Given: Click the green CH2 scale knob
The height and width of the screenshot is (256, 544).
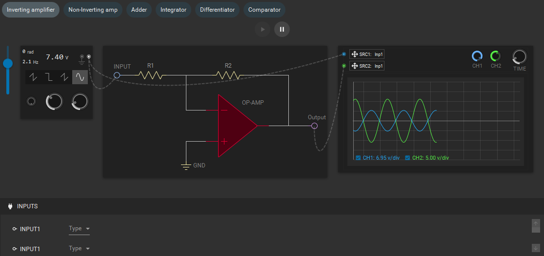Looking at the screenshot, I should coord(496,56).
